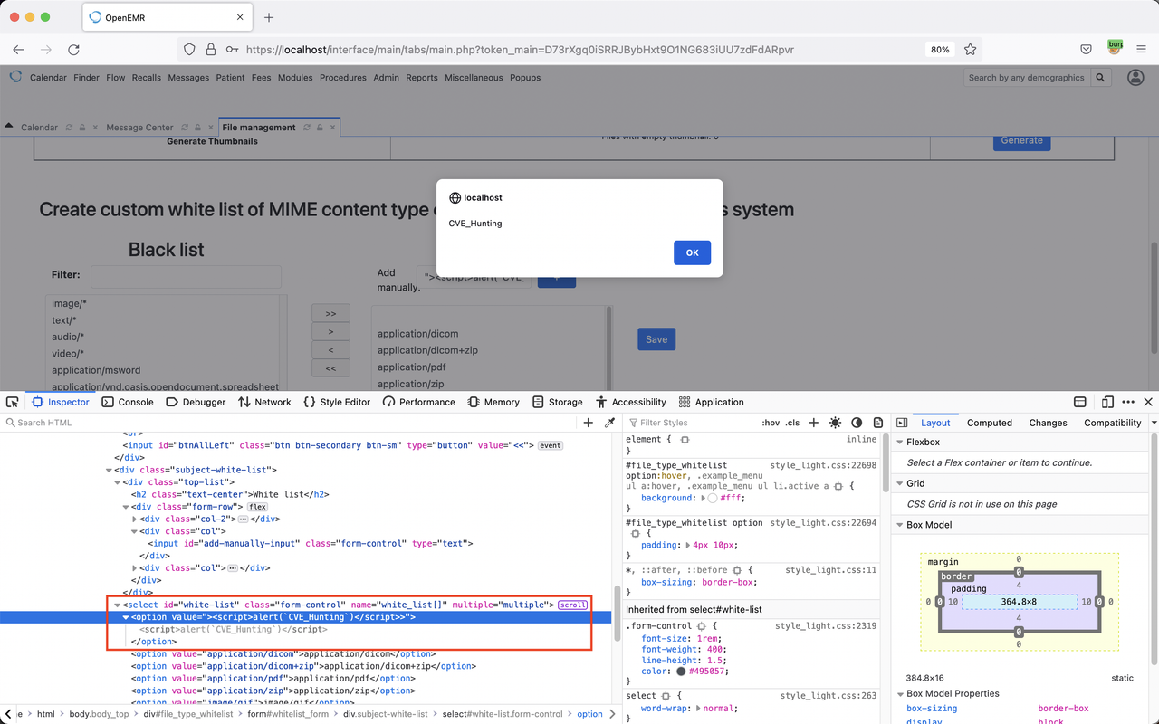Click the devtools iframe picker icon
This screenshot has height=724, width=1159.
point(1080,402)
